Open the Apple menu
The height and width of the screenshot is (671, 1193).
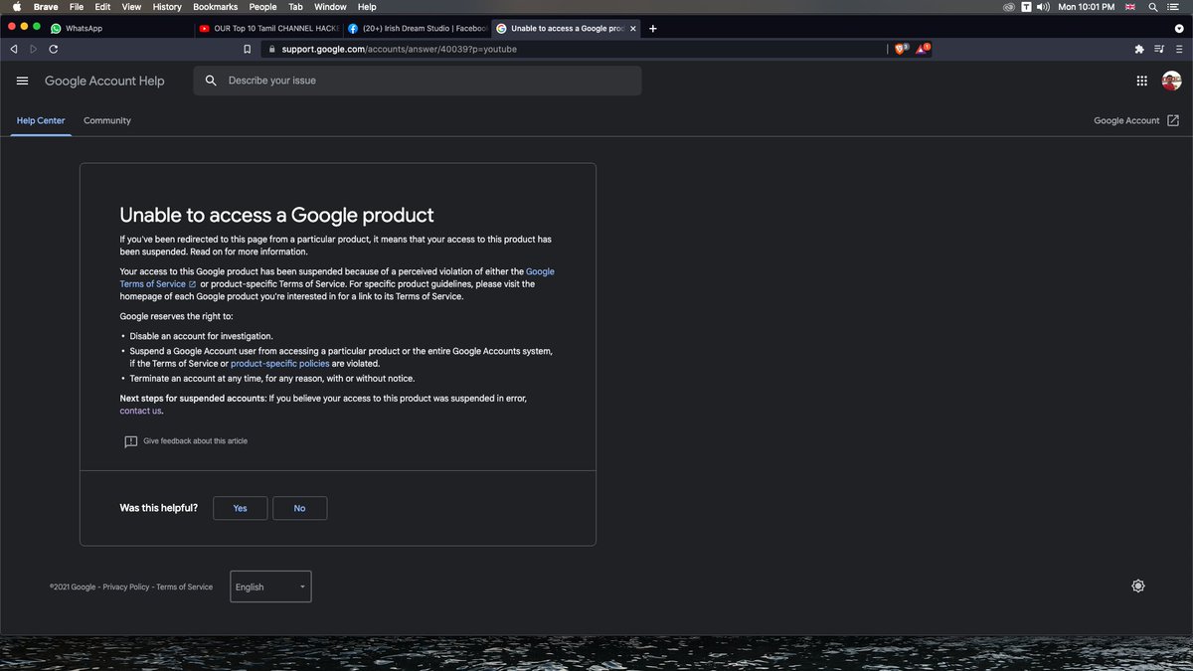(16, 7)
